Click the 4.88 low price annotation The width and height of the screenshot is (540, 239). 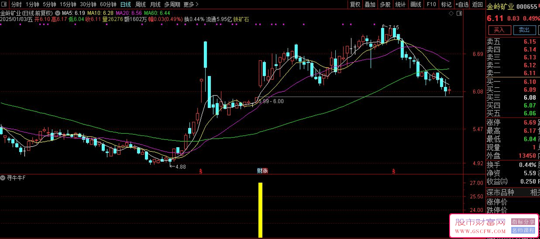[x=180, y=167]
